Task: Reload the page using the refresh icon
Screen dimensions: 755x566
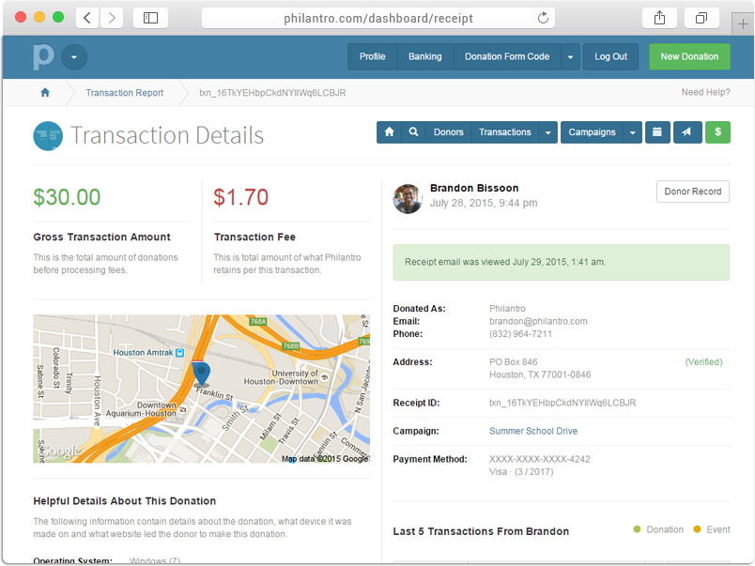Action: [543, 18]
